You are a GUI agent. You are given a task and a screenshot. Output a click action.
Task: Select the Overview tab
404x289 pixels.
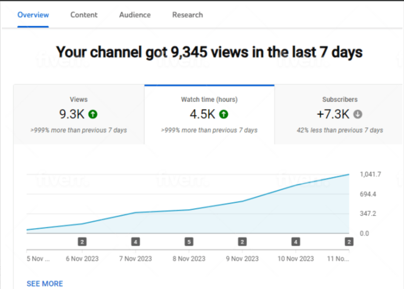[x=33, y=15]
